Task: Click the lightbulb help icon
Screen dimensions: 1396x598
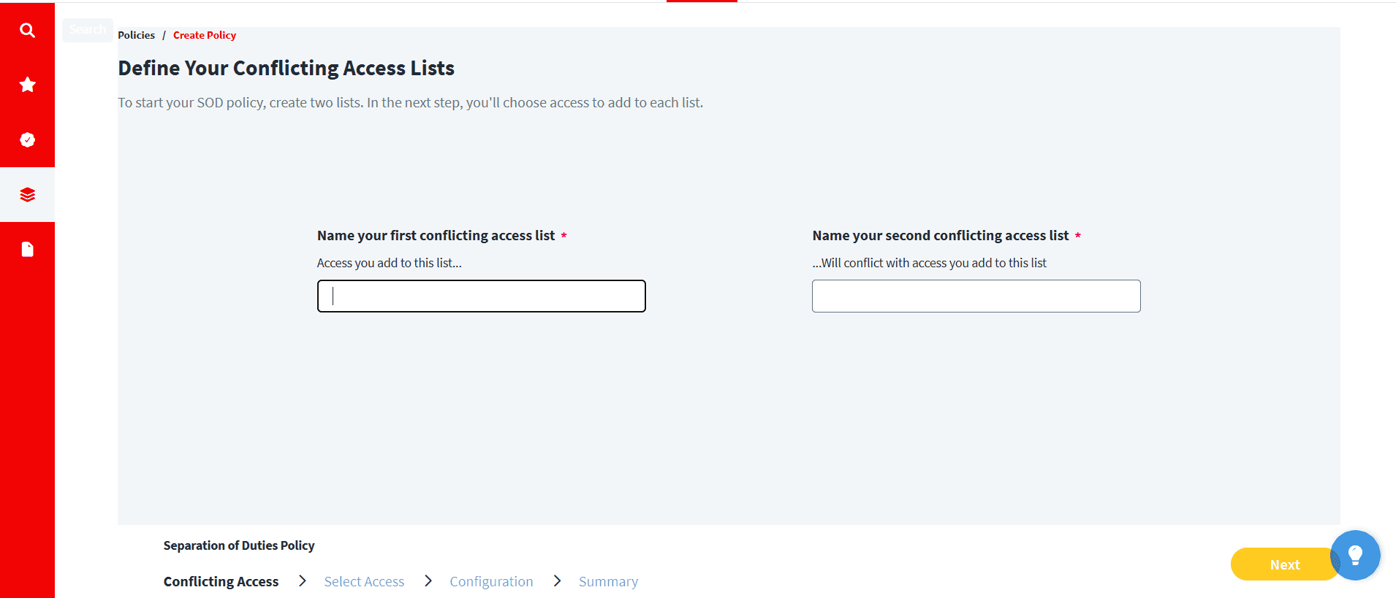Action: [1355, 555]
